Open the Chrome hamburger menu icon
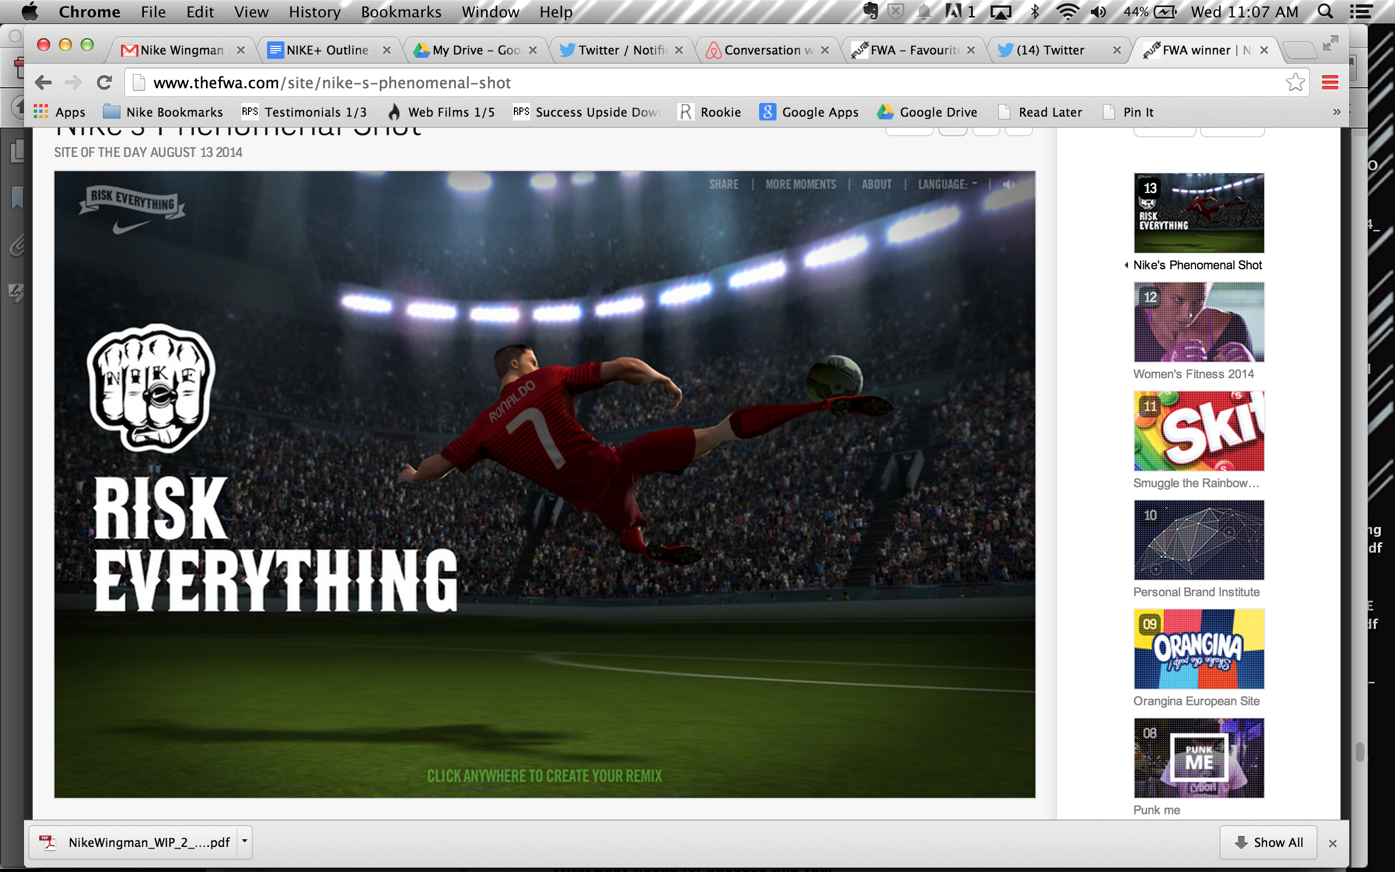This screenshot has width=1395, height=872. (1330, 83)
